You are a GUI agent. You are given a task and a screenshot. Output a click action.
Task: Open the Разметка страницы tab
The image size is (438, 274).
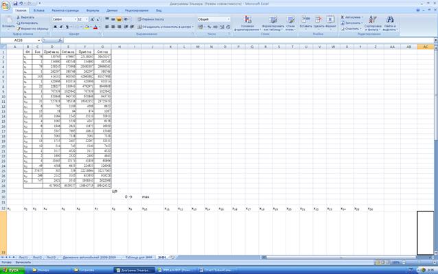click(65, 10)
